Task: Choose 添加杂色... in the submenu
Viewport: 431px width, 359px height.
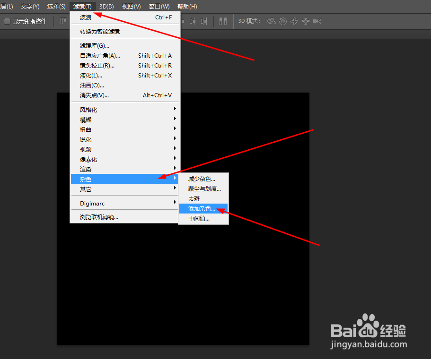Action: 203,209
